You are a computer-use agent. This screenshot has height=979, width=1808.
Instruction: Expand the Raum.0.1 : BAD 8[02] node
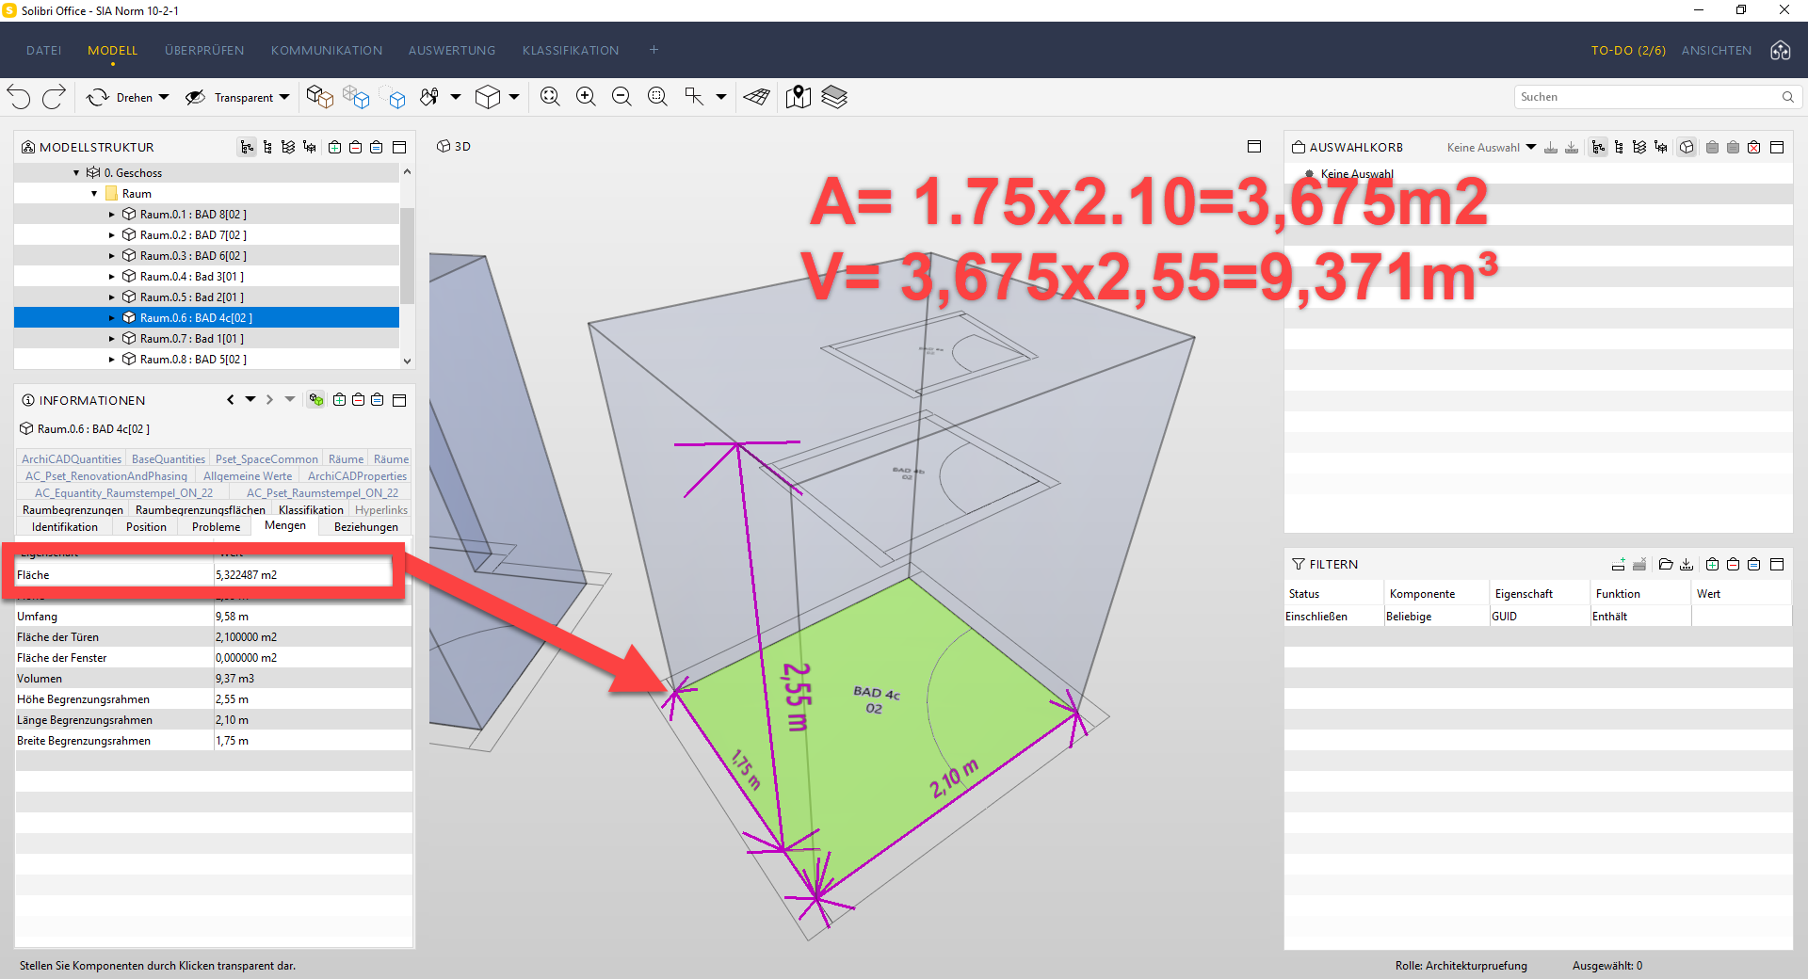tap(112, 215)
